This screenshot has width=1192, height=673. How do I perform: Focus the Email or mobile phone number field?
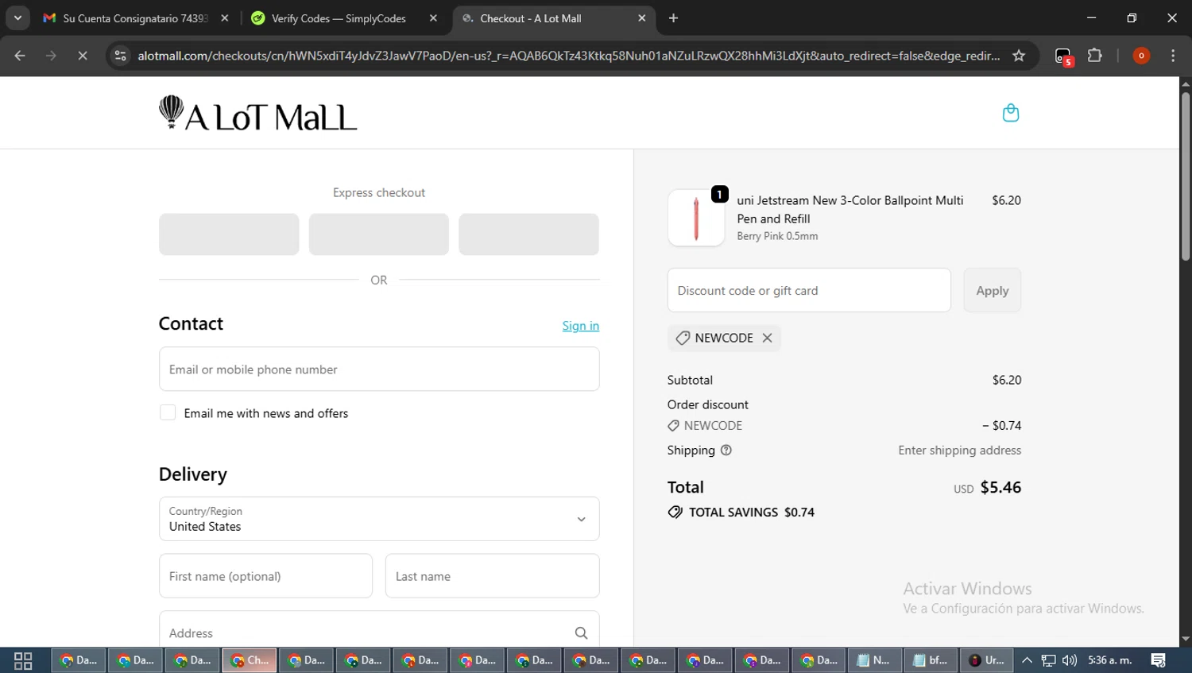[379, 369]
